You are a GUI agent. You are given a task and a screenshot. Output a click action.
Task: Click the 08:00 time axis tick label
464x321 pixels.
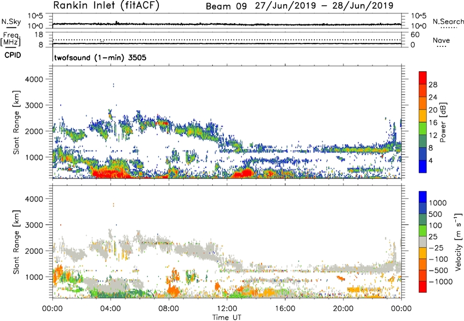[169, 309]
